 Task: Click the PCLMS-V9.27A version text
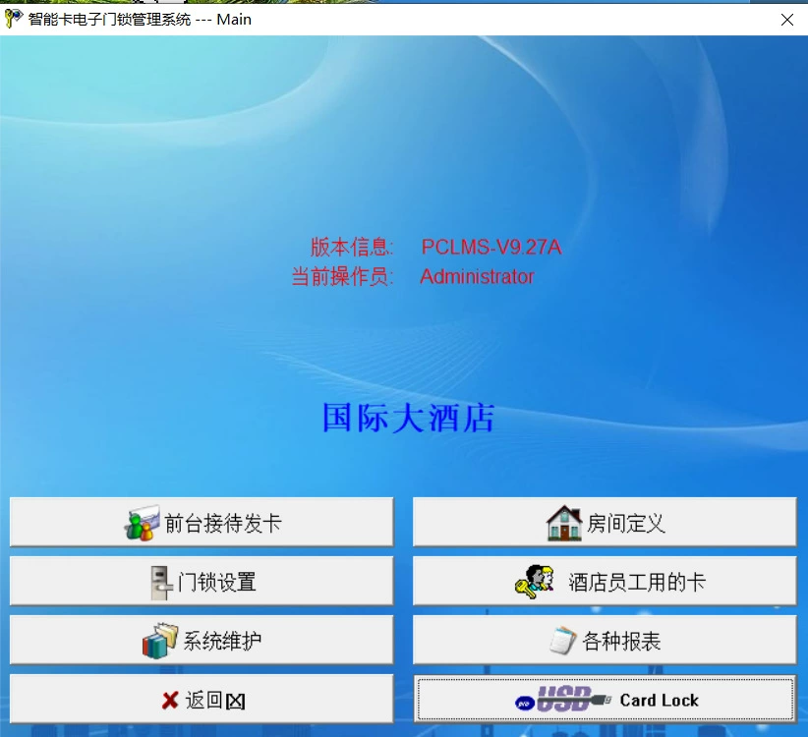pos(491,248)
